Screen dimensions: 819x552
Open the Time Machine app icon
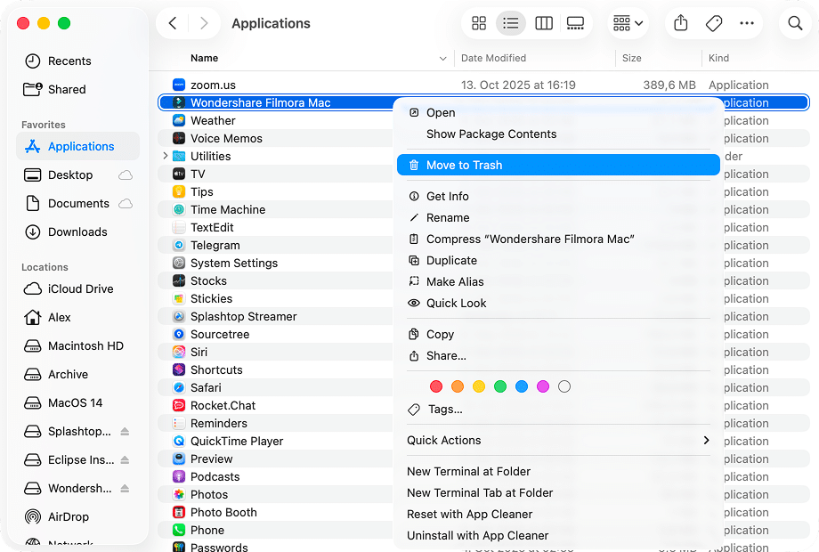click(x=181, y=209)
